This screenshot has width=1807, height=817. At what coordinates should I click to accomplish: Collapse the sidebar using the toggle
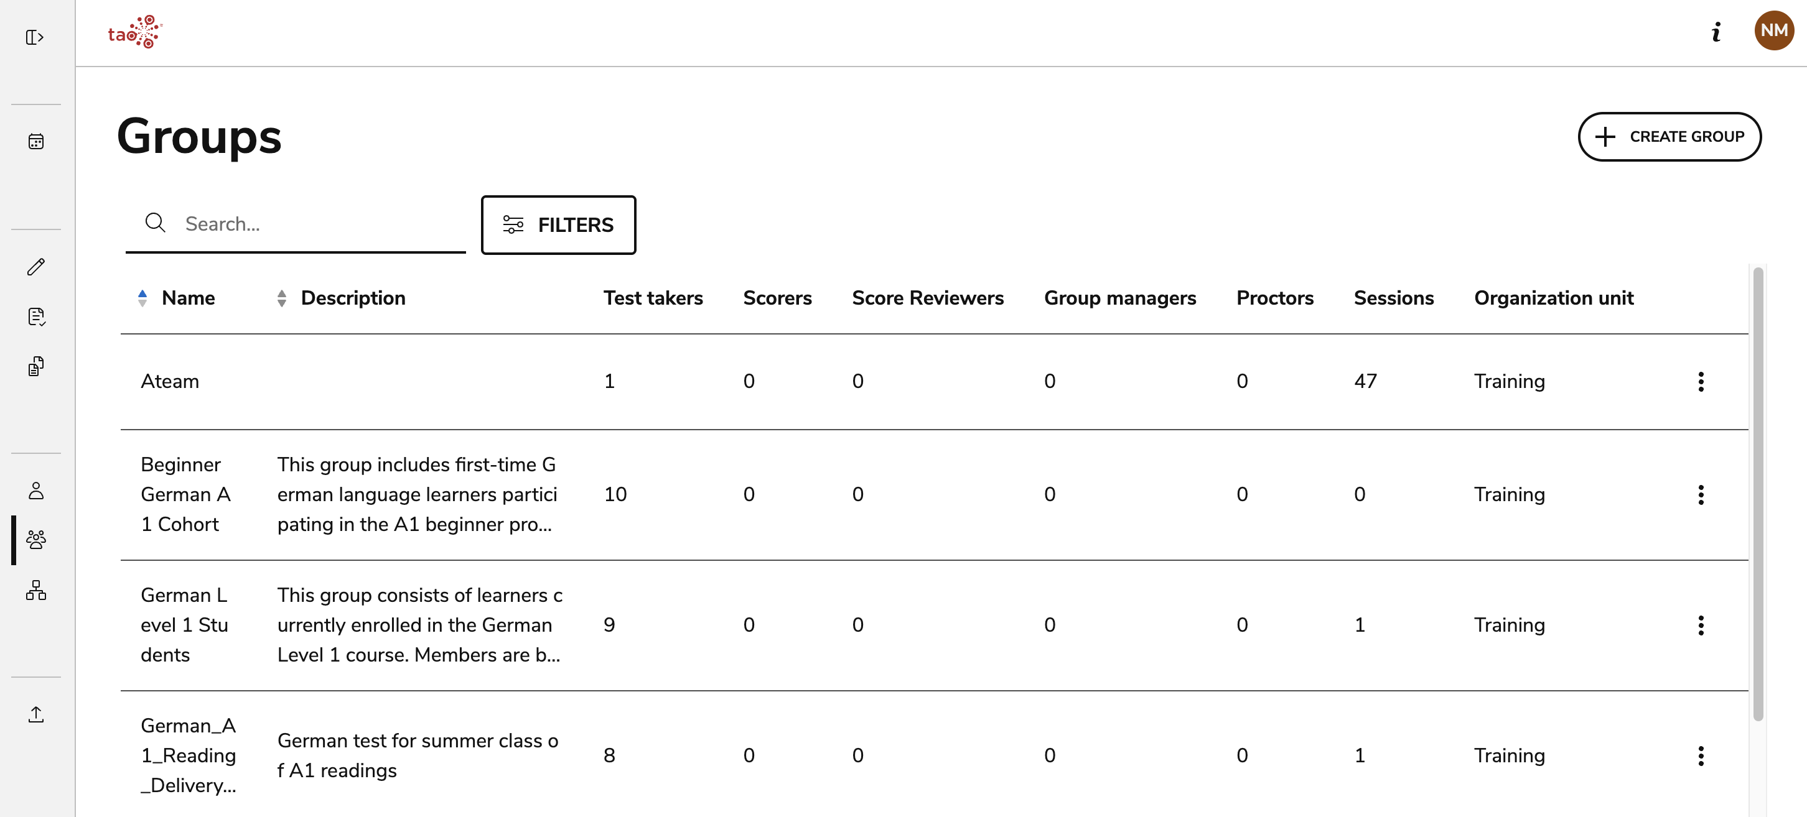tap(35, 38)
